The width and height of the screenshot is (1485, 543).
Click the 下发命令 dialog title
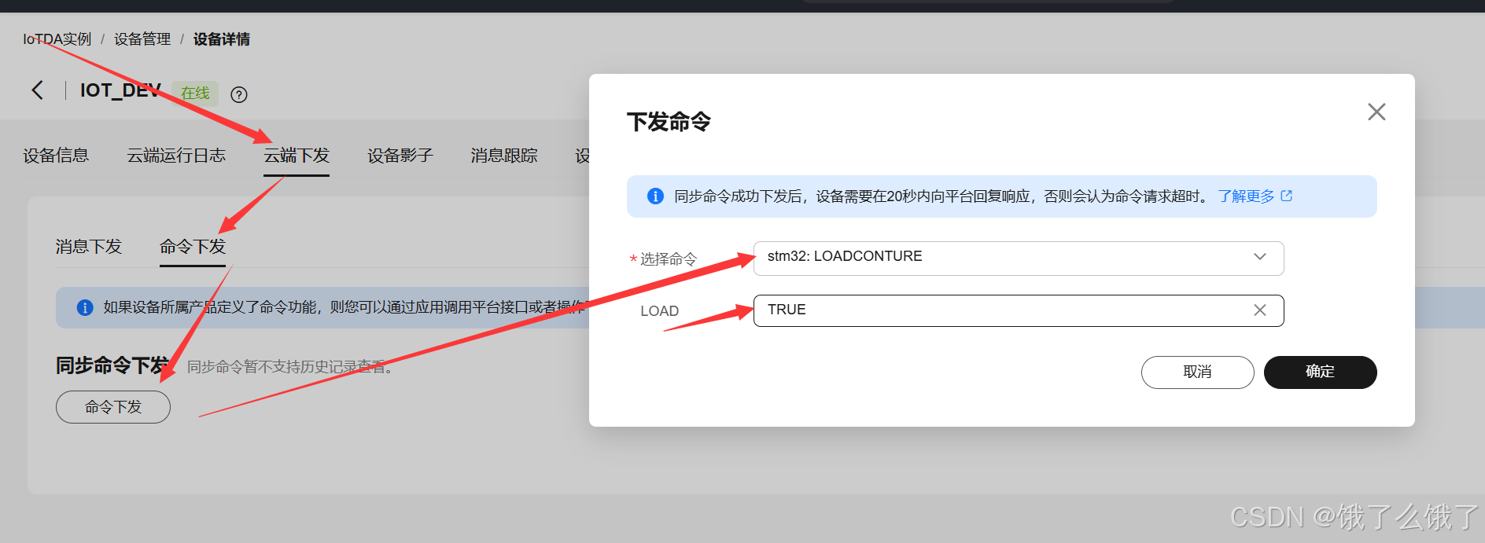(x=669, y=122)
